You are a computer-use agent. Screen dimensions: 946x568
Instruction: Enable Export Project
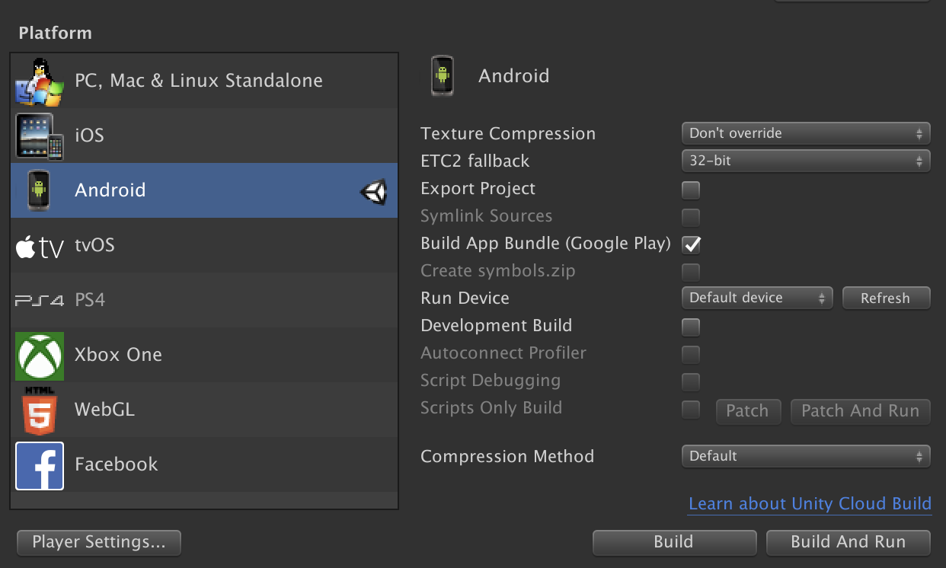tap(690, 190)
